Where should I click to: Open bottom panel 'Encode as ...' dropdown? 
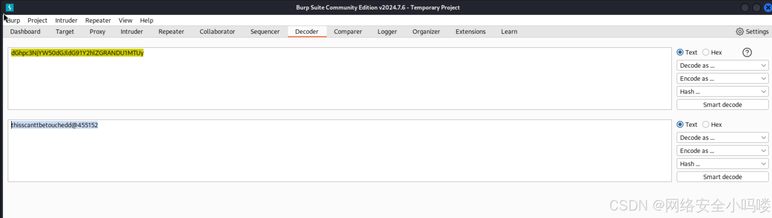coord(723,151)
